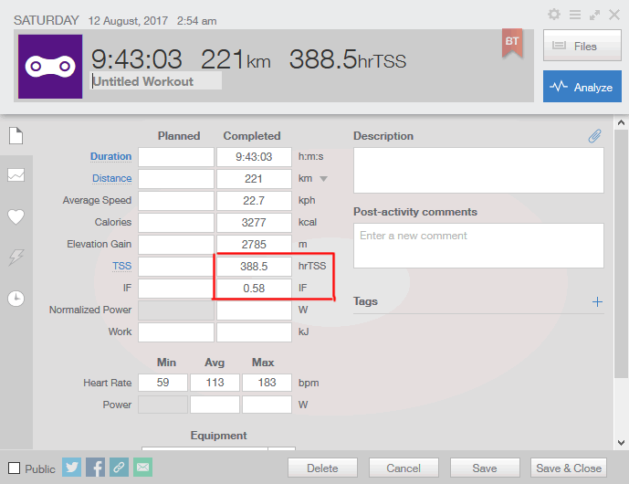Click the Delete button

(322, 468)
